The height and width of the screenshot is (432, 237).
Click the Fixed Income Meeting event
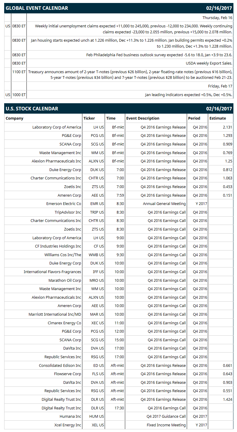[x=166, y=425]
